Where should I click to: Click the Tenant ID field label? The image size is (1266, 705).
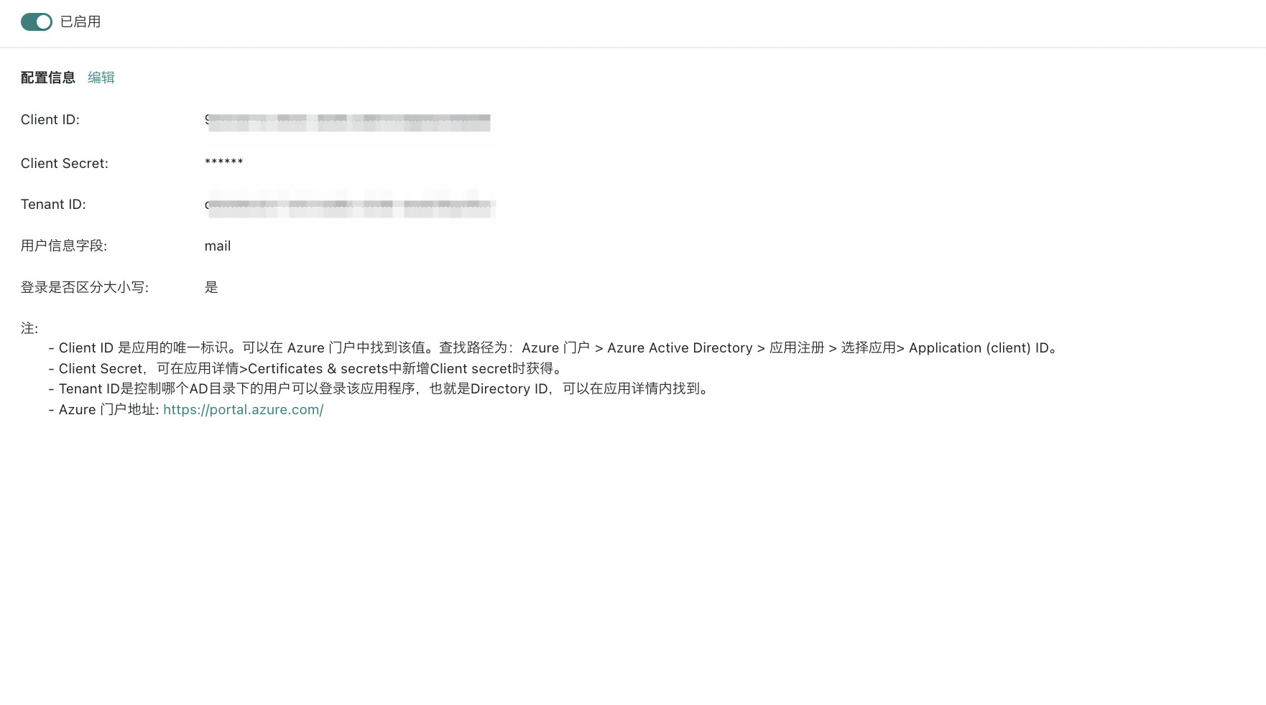click(53, 205)
